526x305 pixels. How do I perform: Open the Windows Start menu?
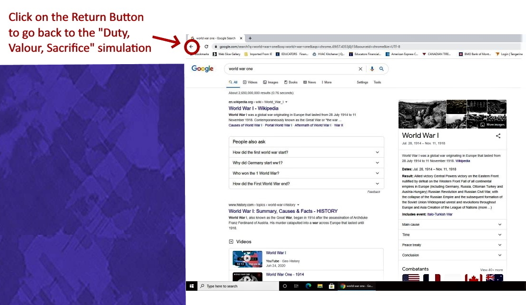pyautogui.click(x=192, y=286)
